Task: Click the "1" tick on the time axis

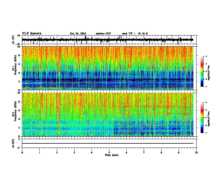Action: click(39, 153)
